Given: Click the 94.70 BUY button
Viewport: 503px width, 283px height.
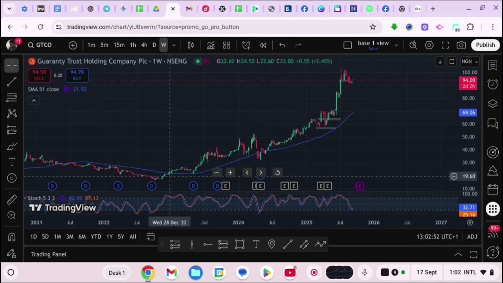Looking at the screenshot, I should point(77,75).
